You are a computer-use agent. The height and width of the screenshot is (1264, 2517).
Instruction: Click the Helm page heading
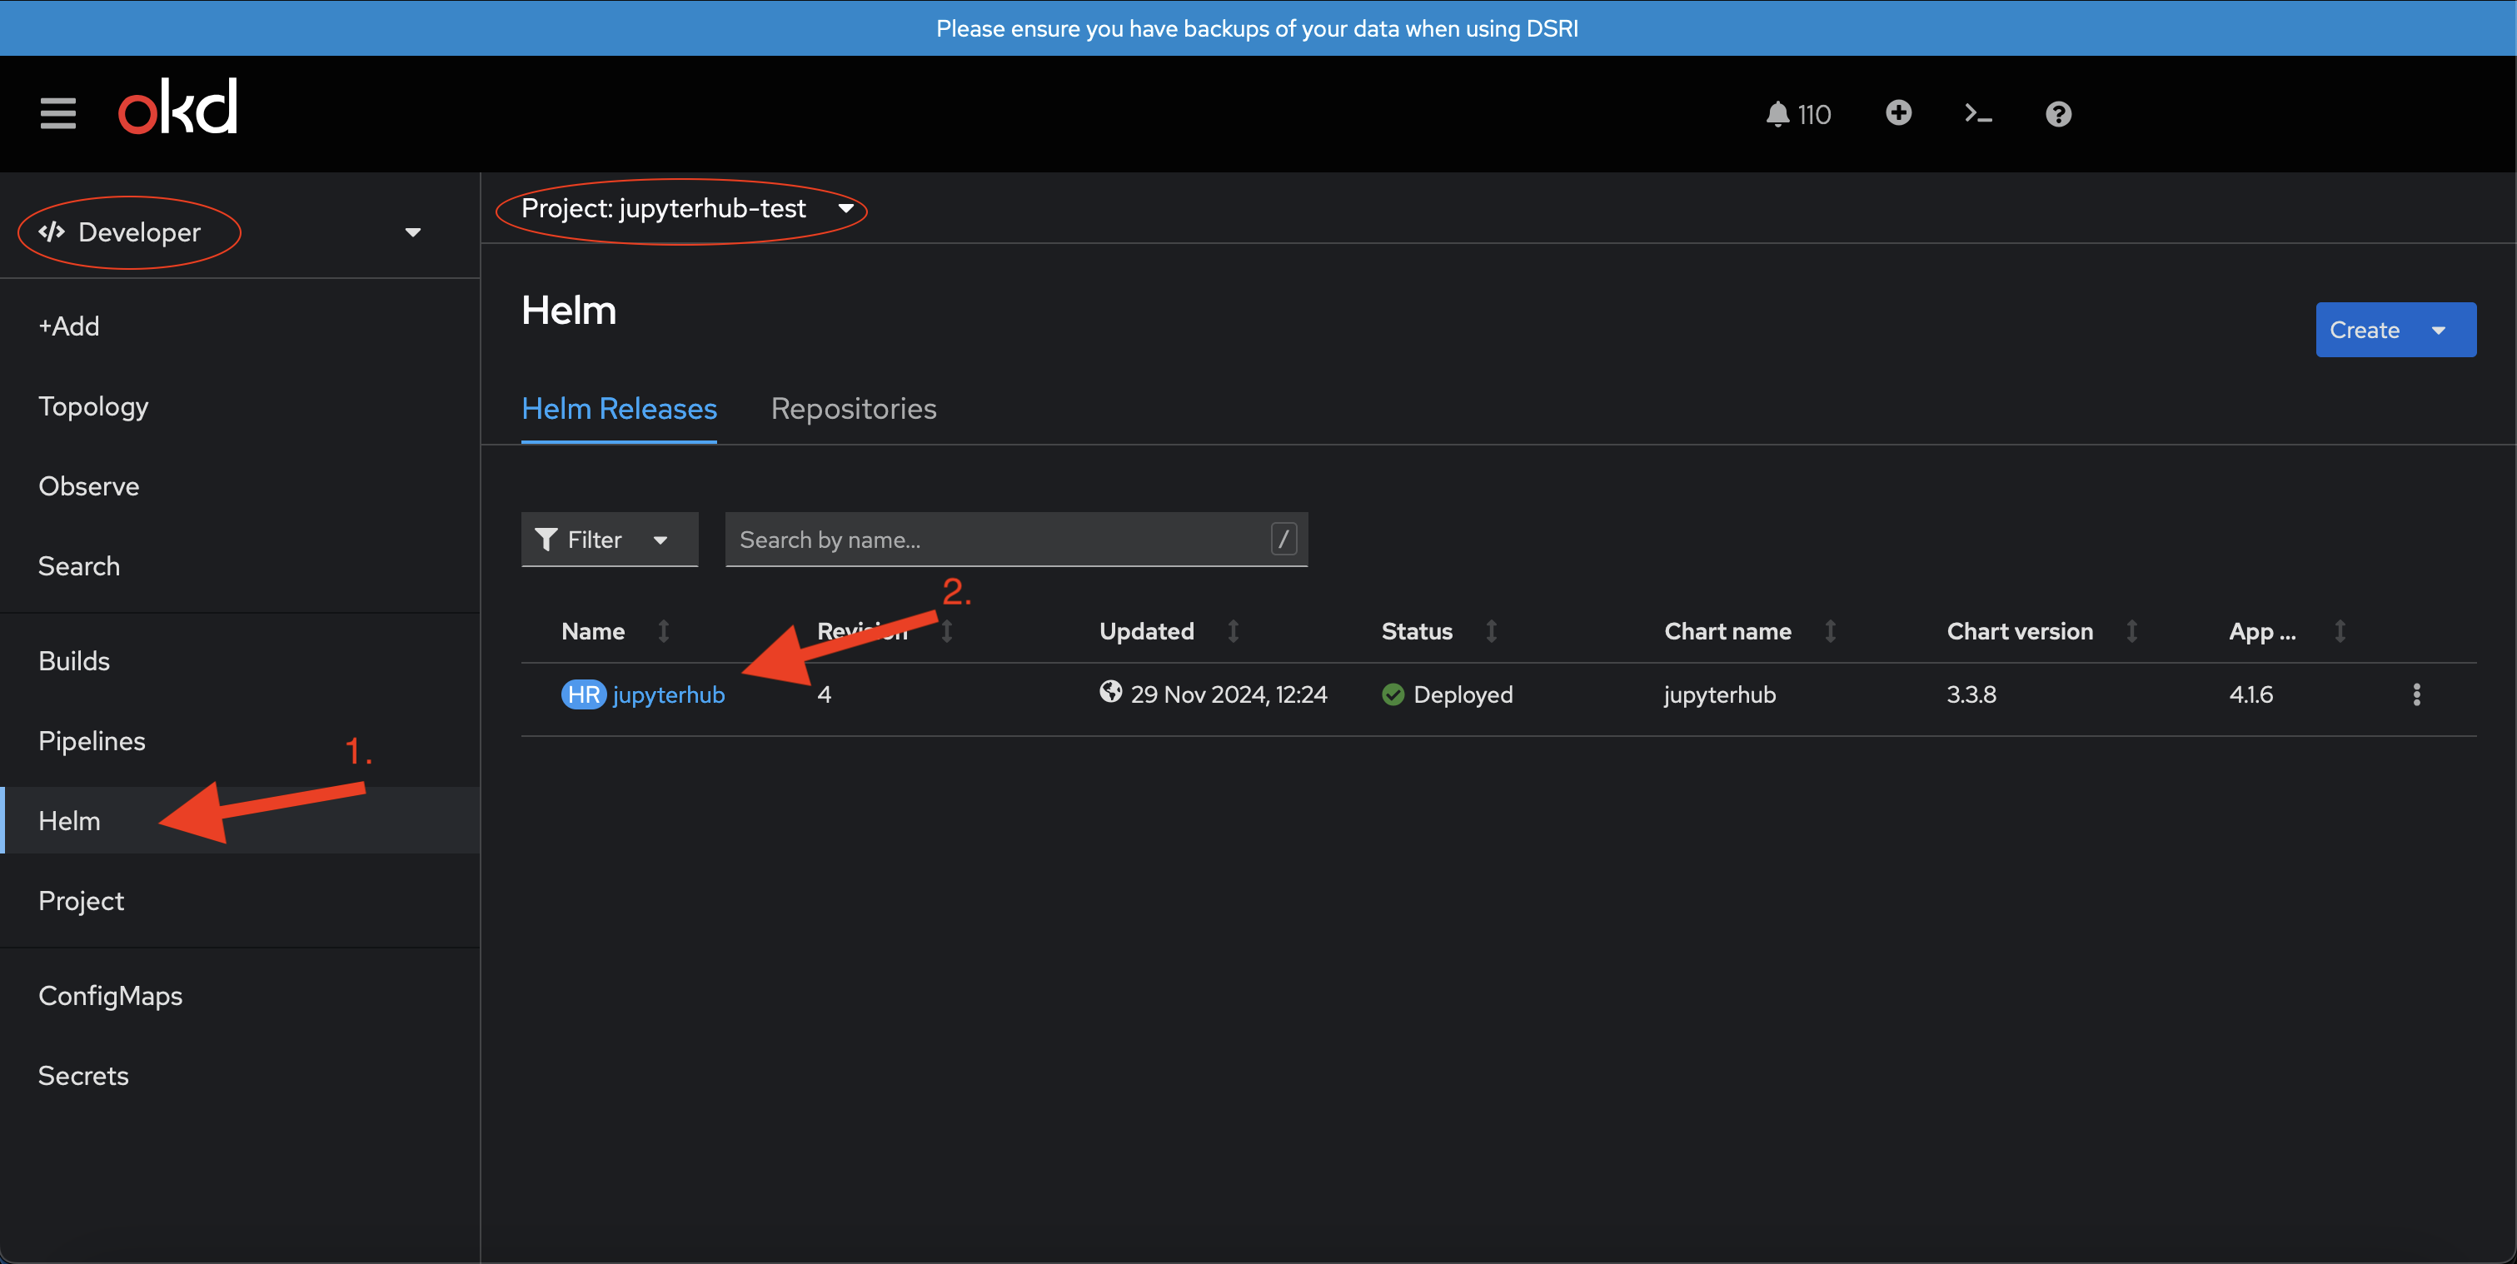coord(569,311)
